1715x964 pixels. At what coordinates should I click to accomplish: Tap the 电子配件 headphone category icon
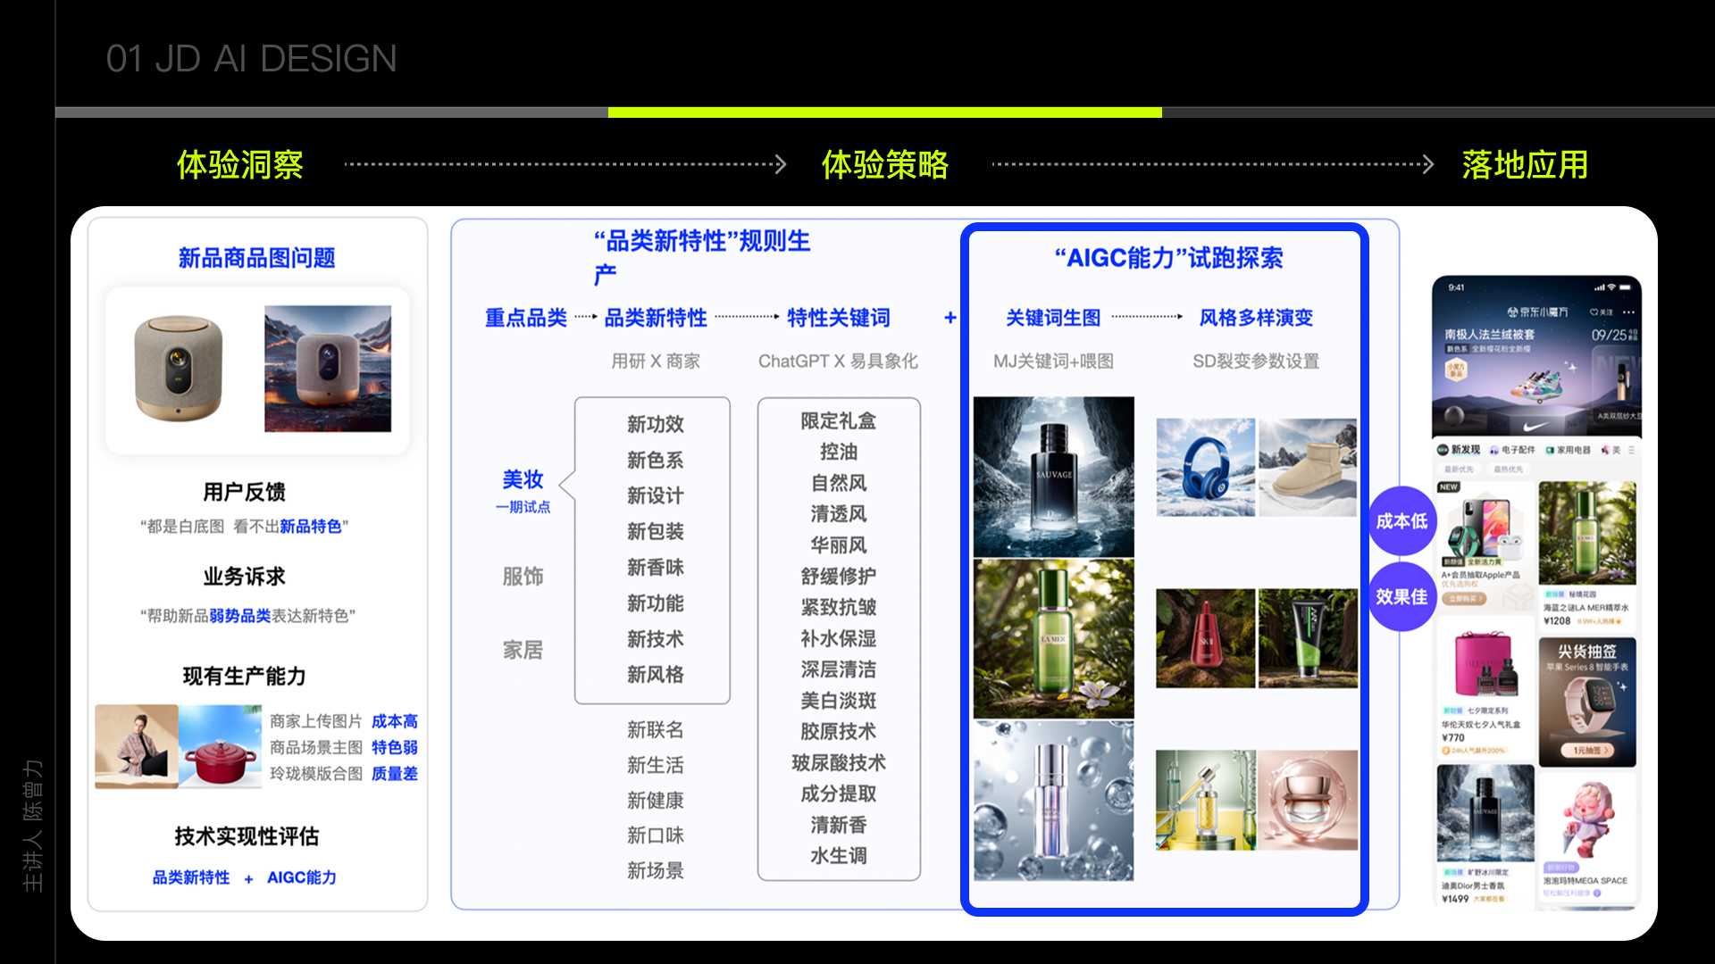tap(1493, 450)
